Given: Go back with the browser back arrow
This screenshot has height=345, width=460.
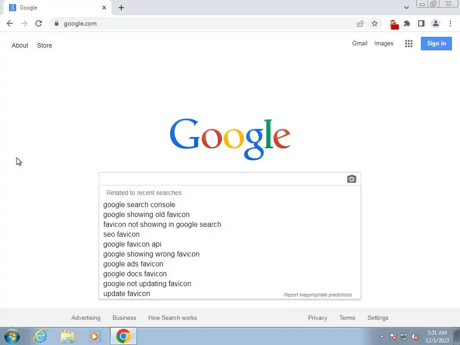Looking at the screenshot, I should 10,23.
